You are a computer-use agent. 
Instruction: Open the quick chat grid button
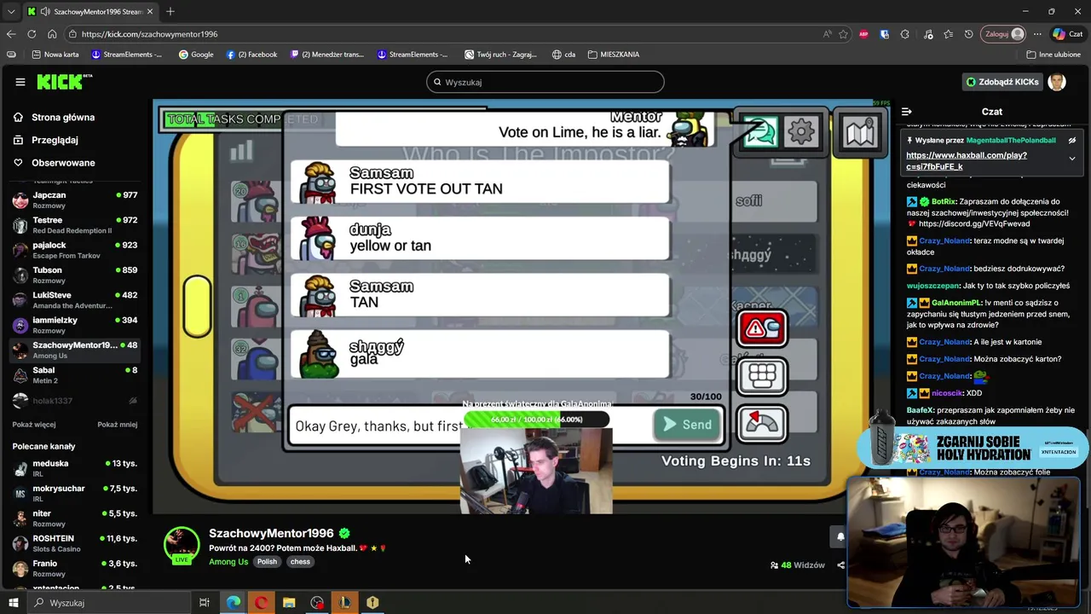(762, 375)
